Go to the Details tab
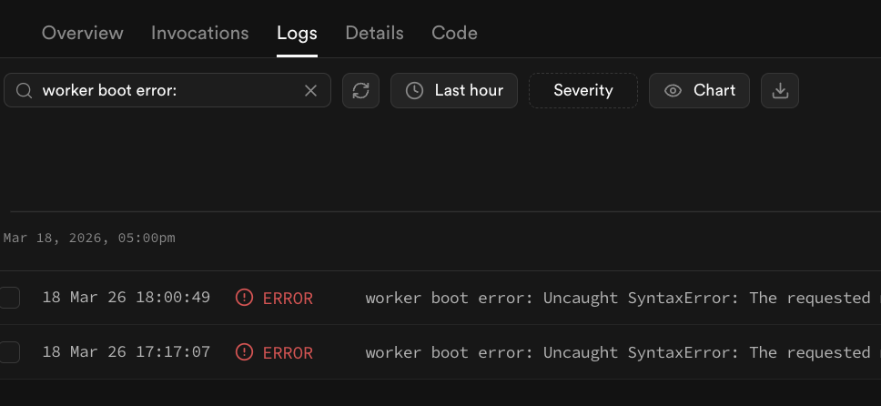Image resolution: width=881 pixels, height=406 pixels. tap(374, 33)
